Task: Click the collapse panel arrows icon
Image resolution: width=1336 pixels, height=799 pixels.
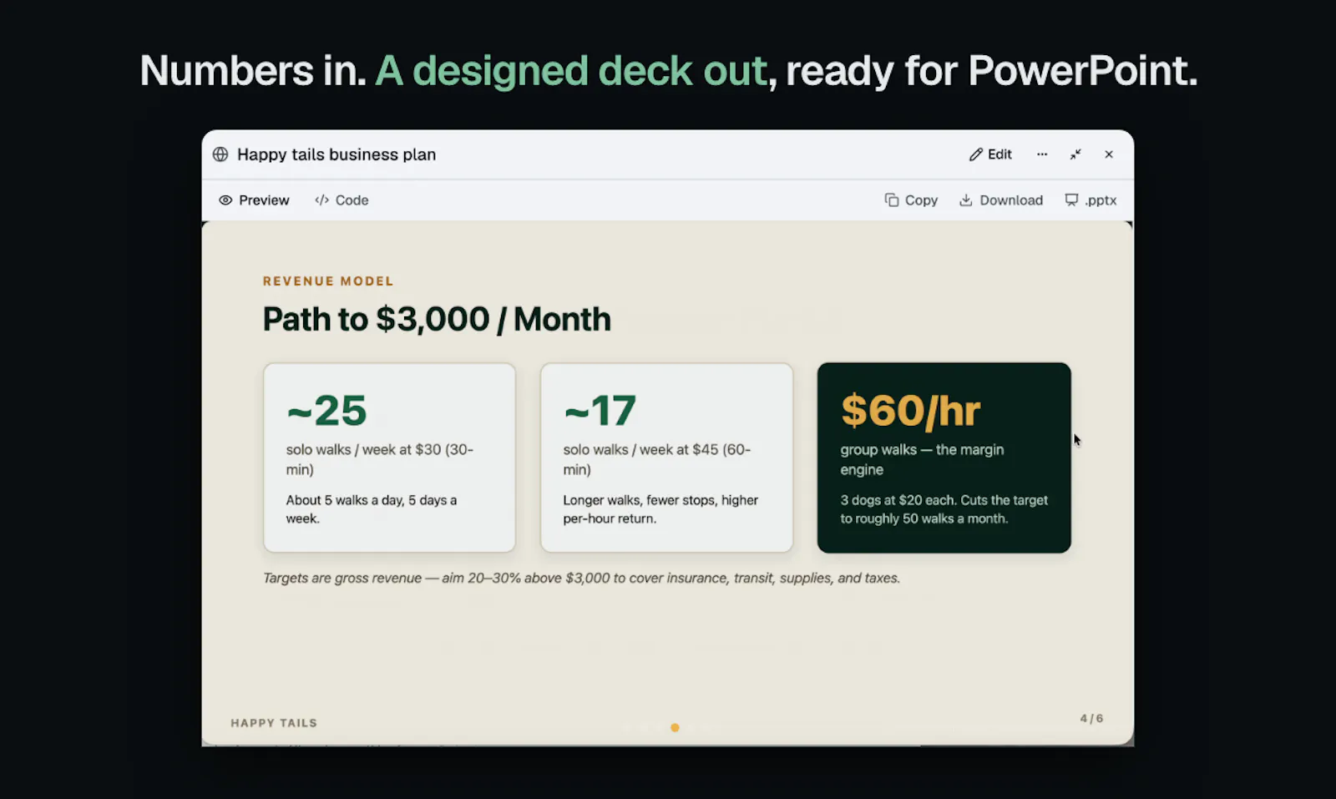Action: tap(1075, 154)
